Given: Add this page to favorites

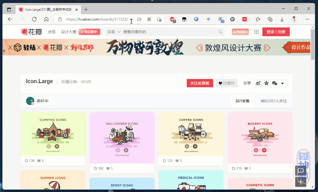Looking at the screenshot, I should [159, 19].
